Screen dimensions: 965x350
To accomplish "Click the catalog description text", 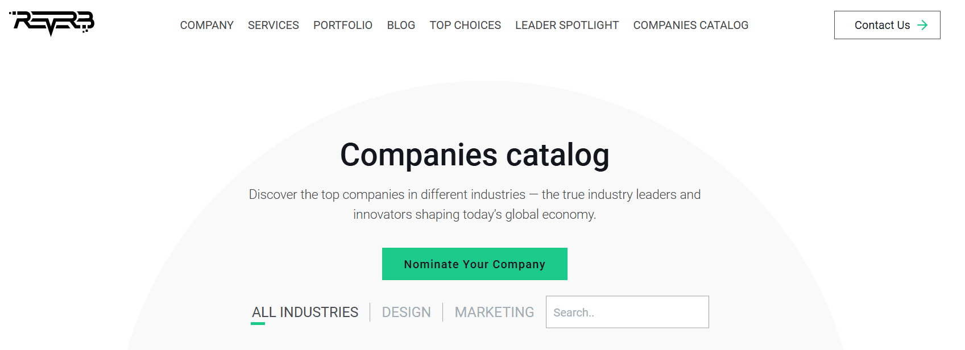I will (474, 204).
